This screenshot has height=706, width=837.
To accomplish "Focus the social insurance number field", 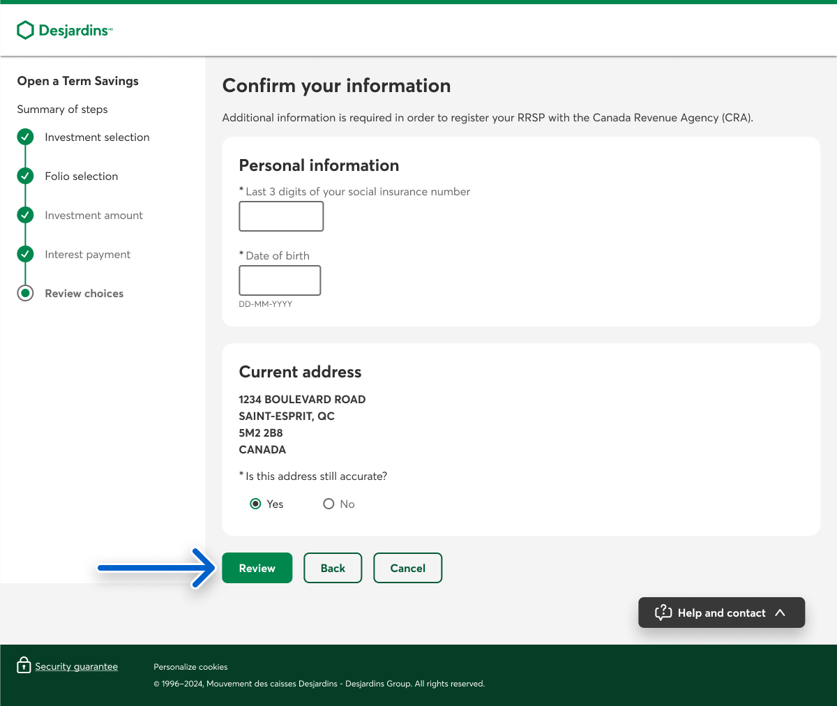I will 281,216.
